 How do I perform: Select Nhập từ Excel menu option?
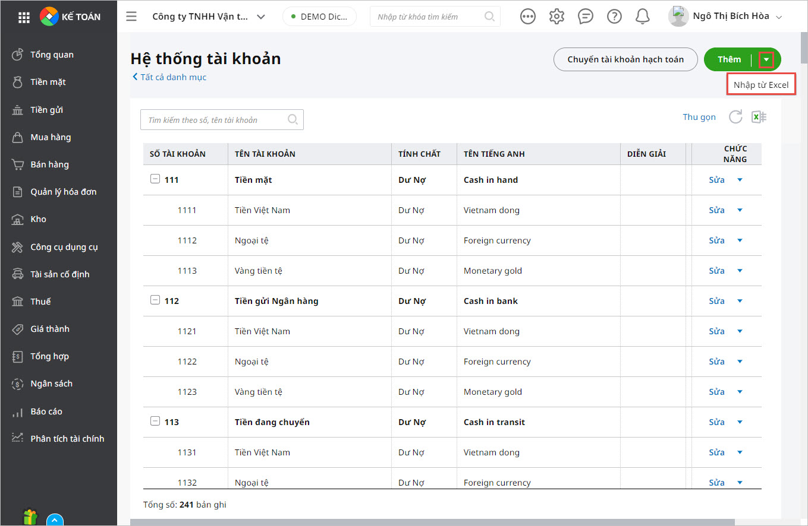pos(760,85)
